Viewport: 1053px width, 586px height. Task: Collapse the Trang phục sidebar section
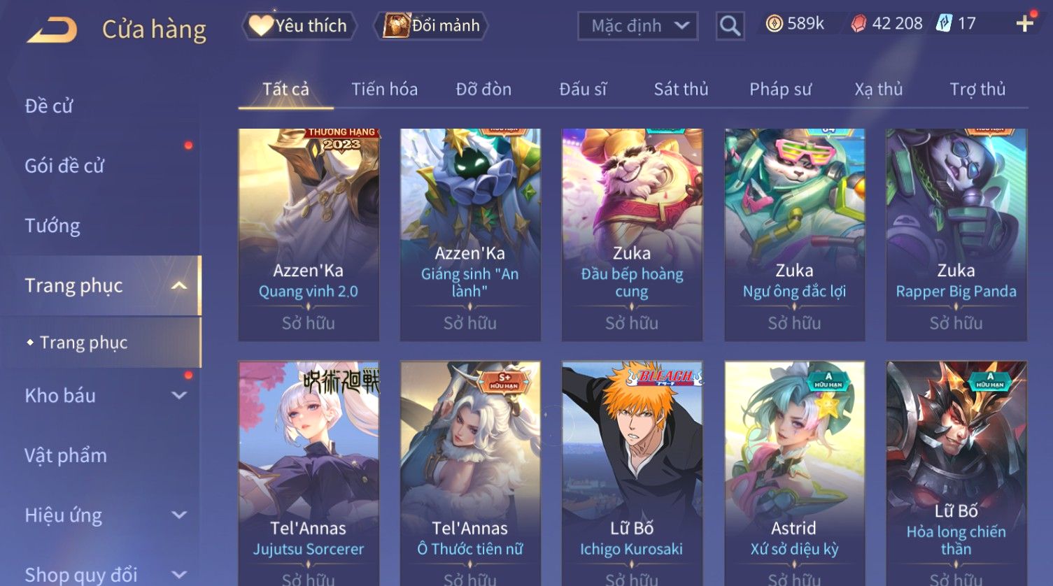click(x=179, y=285)
